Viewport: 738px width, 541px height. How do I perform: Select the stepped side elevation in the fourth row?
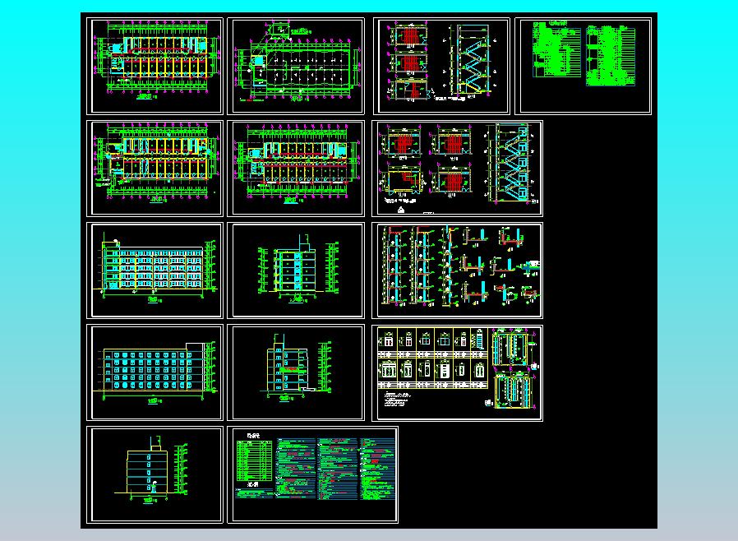tap(296, 372)
